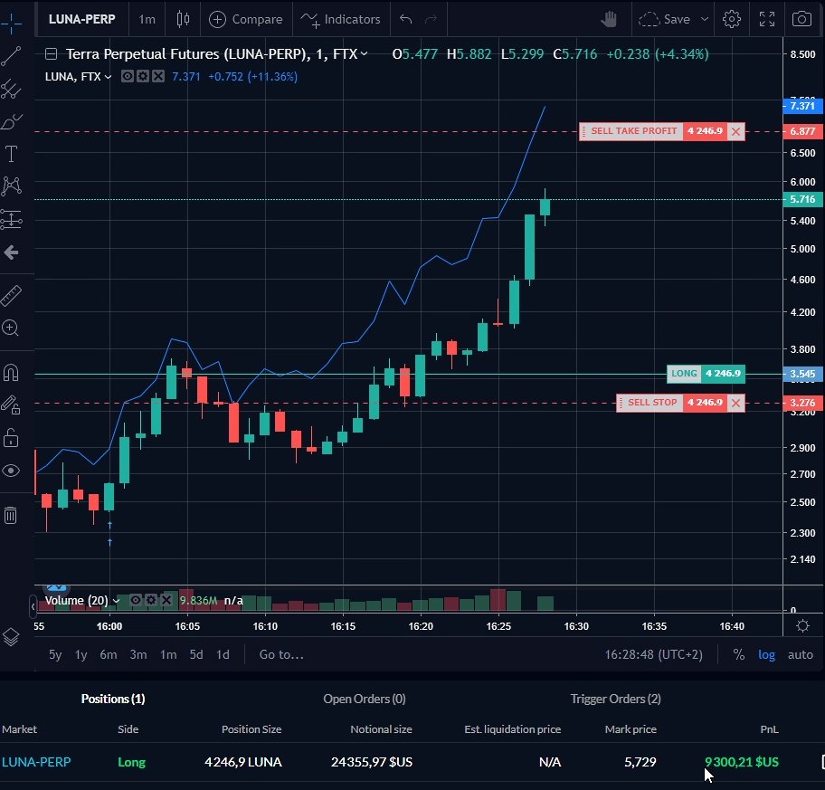Click the SELL STOP order label
This screenshot has height=790, width=825.
[651, 403]
